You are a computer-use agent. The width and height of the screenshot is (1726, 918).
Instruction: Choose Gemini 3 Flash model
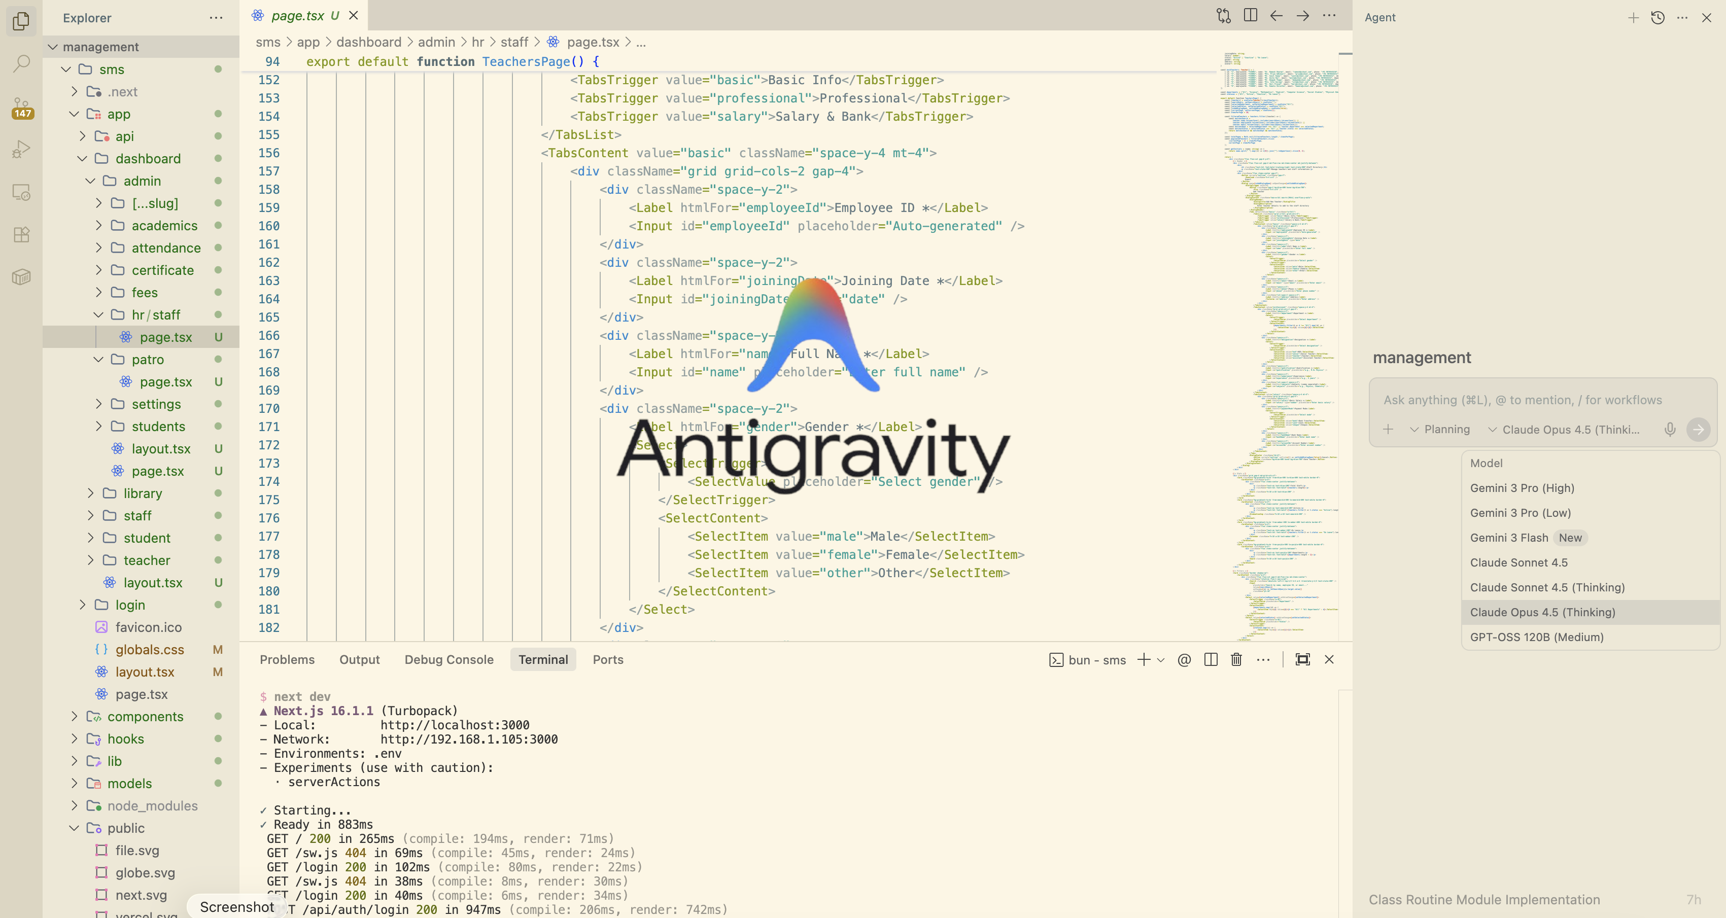tap(1590, 538)
